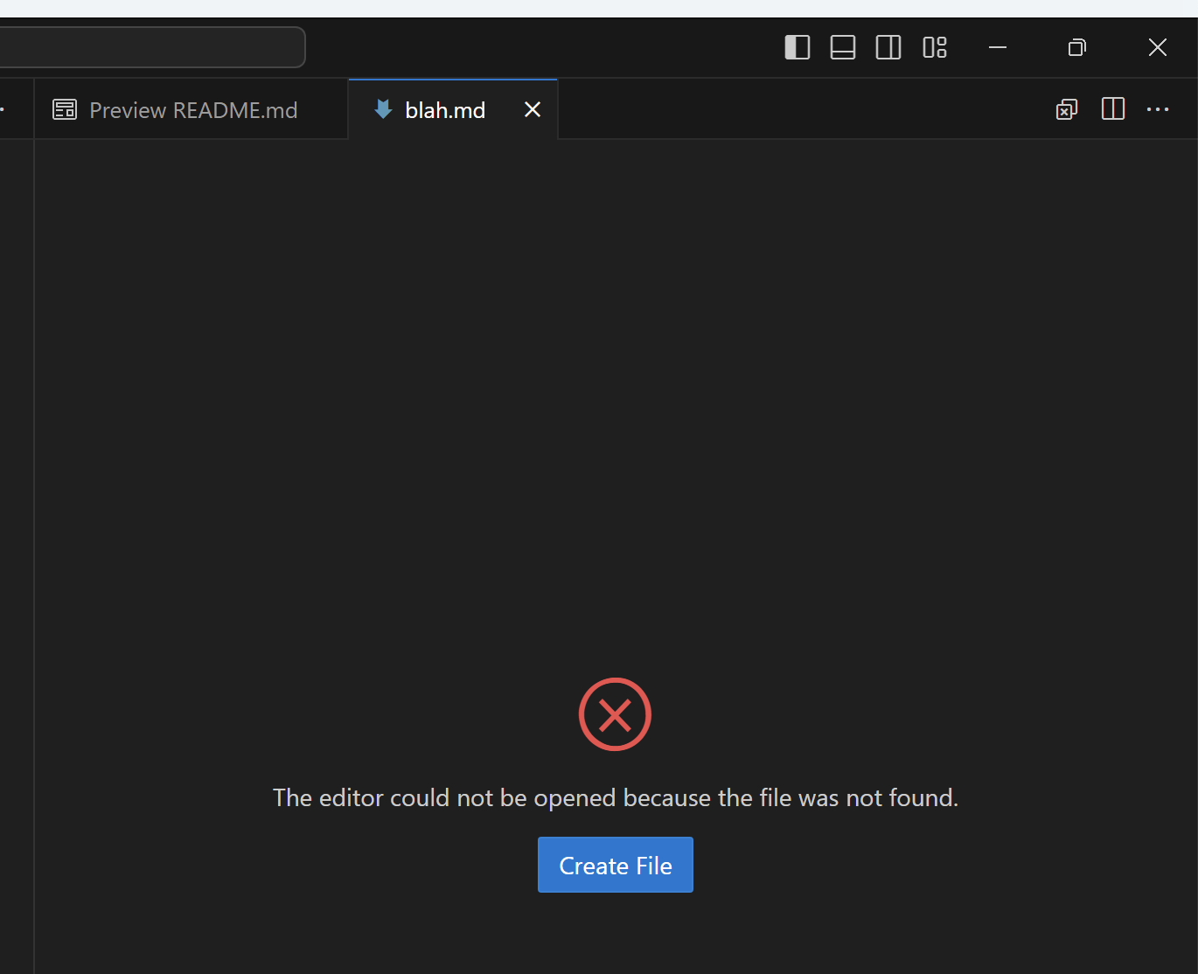1198x974 pixels.
Task: Close the blah.md tab
Action: pos(533,109)
